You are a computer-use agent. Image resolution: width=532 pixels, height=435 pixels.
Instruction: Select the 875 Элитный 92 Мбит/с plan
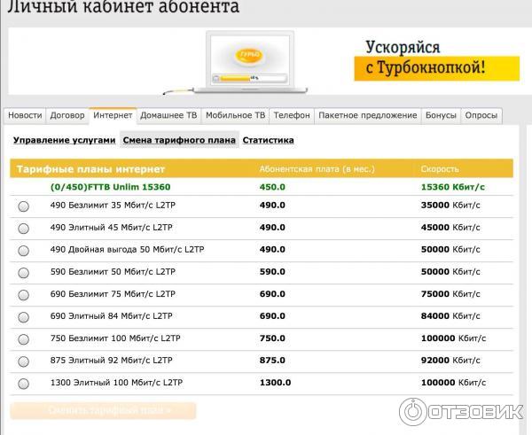(x=24, y=361)
